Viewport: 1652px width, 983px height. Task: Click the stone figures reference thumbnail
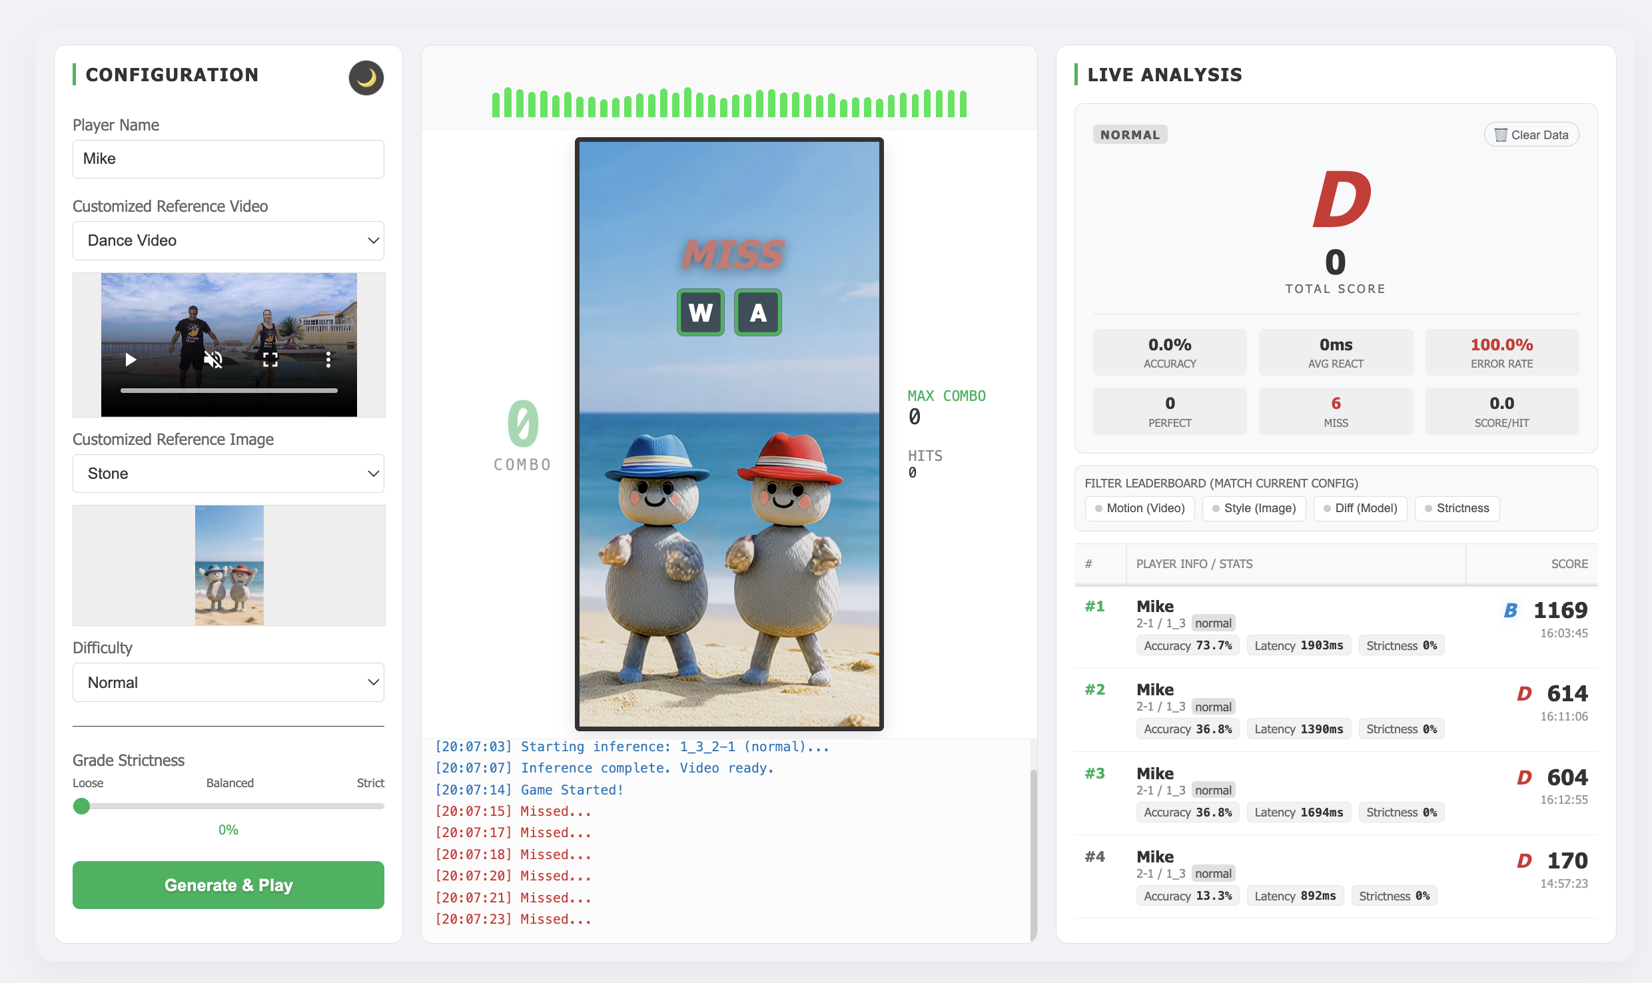point(229,565)
